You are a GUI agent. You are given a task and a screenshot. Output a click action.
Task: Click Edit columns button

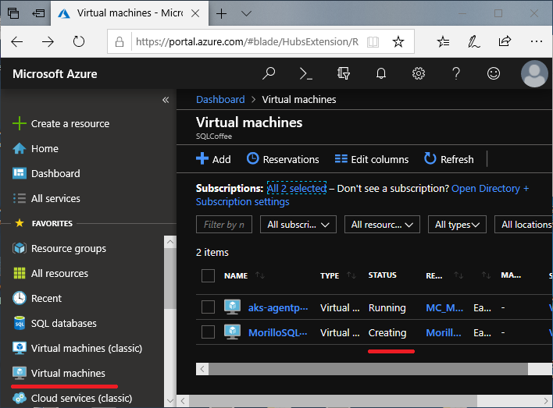pyautogui.click(x=371, y=159)
